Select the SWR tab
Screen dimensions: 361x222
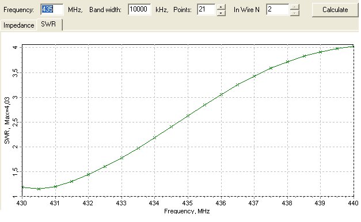[48, 24]
